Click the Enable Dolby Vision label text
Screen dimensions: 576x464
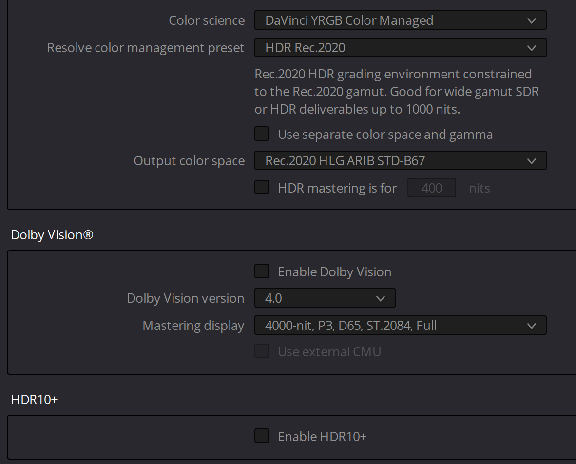pos(335,272)
